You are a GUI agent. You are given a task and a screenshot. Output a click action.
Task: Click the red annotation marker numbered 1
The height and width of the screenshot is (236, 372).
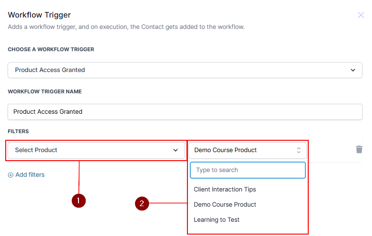(x=78, y=201)
